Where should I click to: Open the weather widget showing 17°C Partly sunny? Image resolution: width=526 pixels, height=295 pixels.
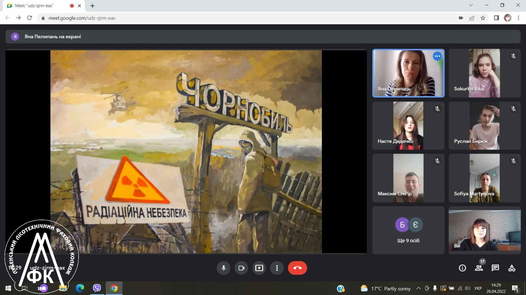click(386, 288)
